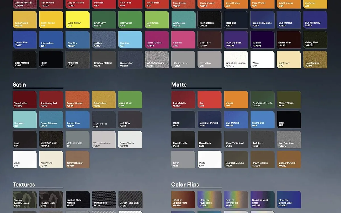The width and height of the screenshot is (341, 213).
Task: Select the Ocean Shimmer swatch
Action: tap(51, 120)
